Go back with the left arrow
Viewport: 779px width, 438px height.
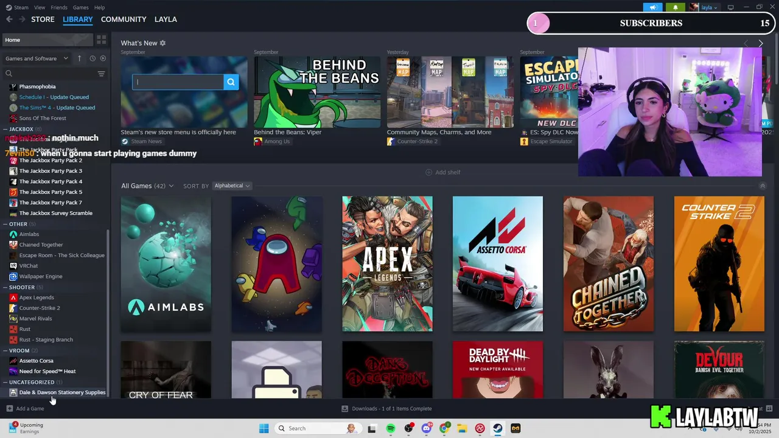coord(9,19)
